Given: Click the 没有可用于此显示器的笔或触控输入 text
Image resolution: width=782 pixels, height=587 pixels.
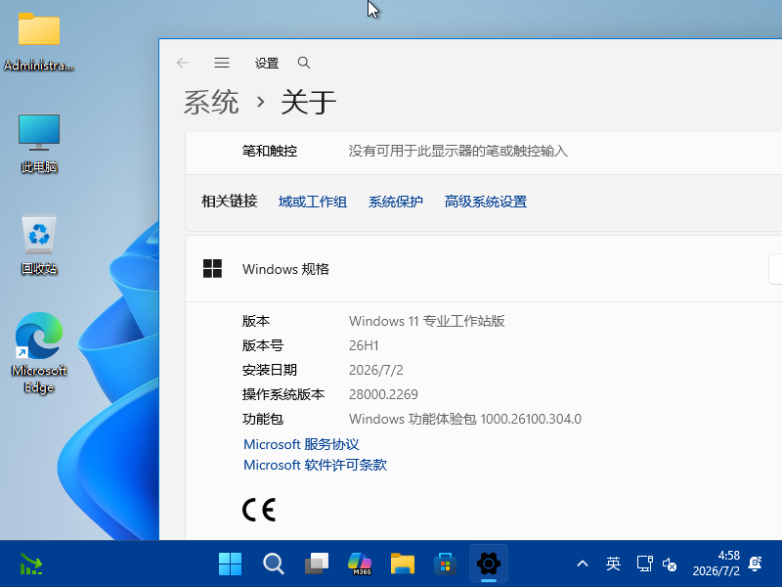Looking at the screenshot, I should tap(458, 151).
